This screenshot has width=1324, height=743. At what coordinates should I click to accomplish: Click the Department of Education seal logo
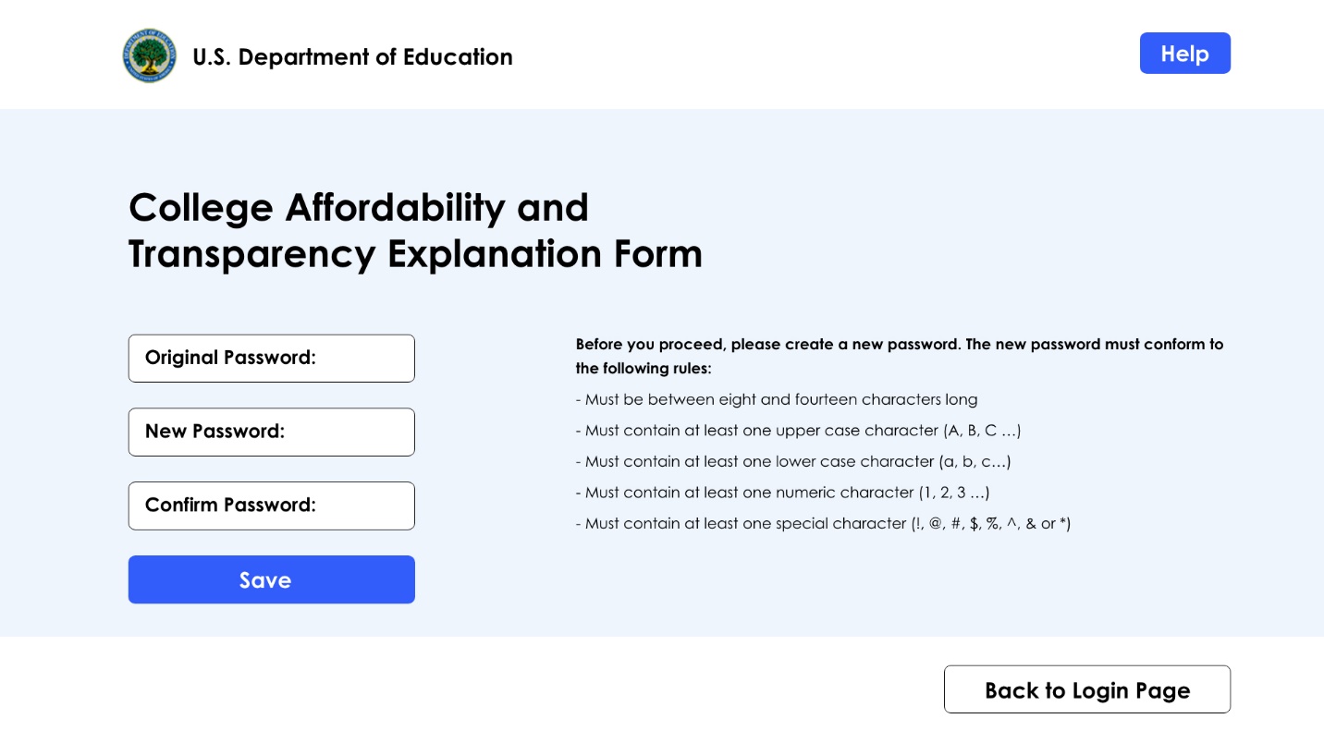pyautogui.click(x=149, y=56)
